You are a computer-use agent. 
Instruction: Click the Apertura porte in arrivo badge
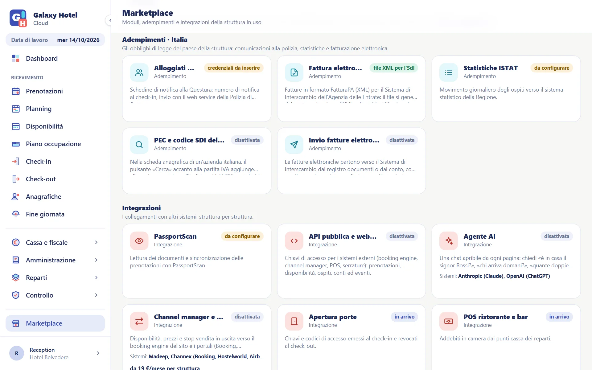pyautogui.click(x=404, y=317)
